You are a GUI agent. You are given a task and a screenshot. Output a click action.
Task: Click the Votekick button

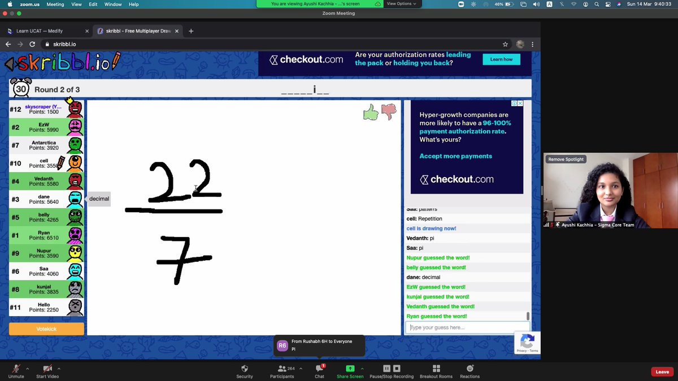(46, 329)
